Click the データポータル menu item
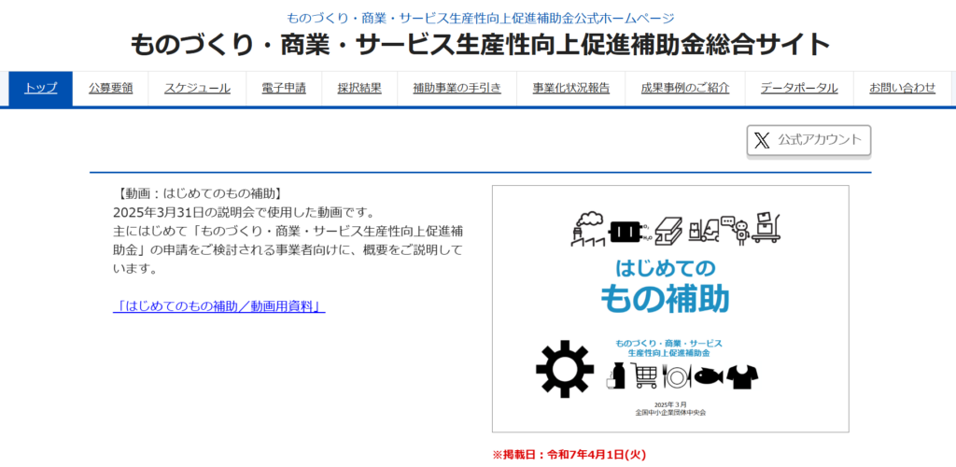 click(x=798, y=89)
